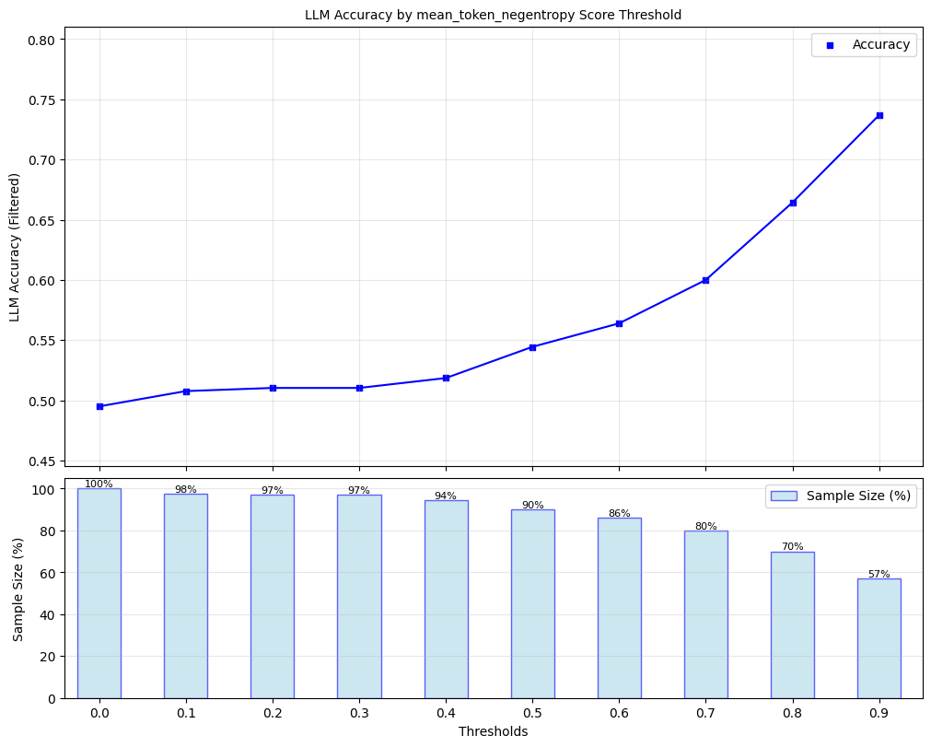
Task: Select the sample size bar labeled 70%
Action: (x=793, y=624)
